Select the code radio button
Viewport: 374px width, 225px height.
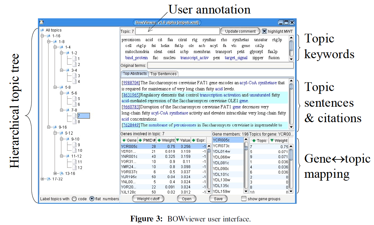coord(74,199)
